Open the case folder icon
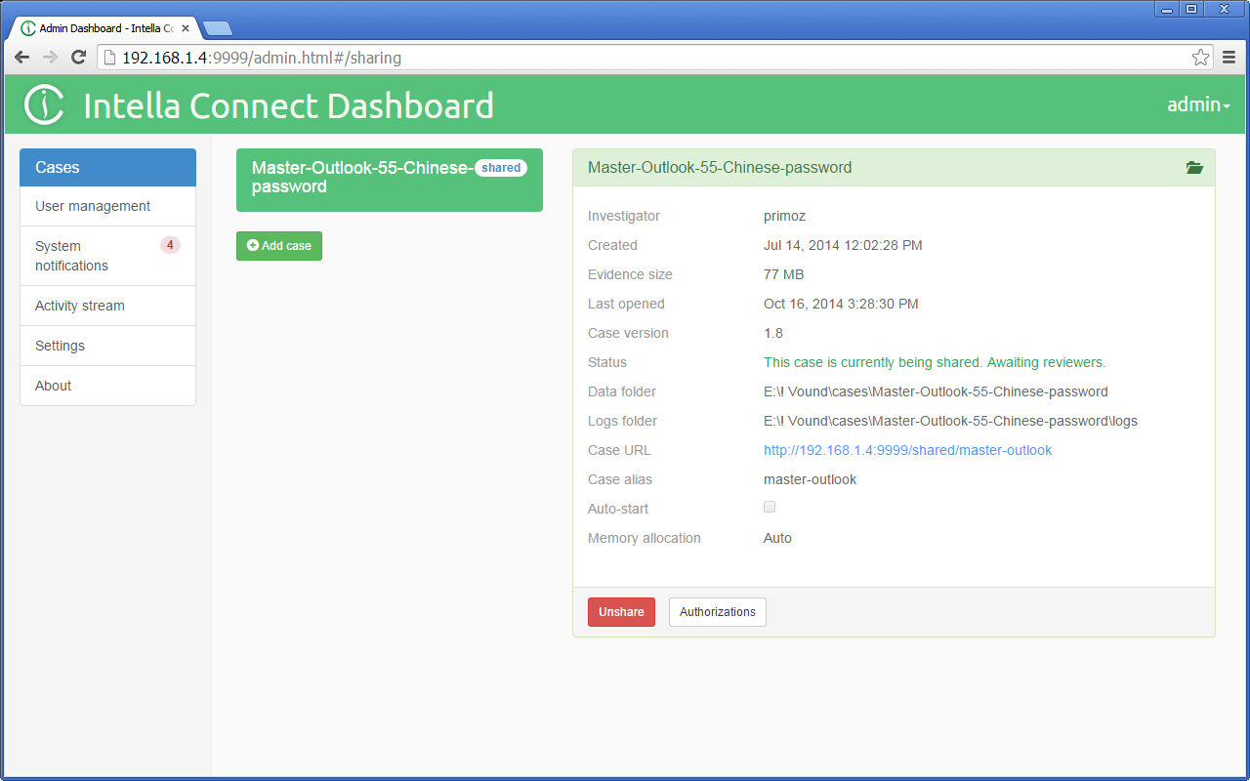 click(1193, 168)
